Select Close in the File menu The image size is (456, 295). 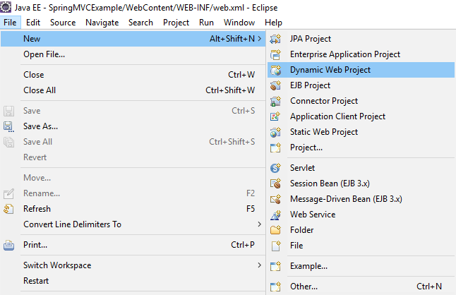133,75
